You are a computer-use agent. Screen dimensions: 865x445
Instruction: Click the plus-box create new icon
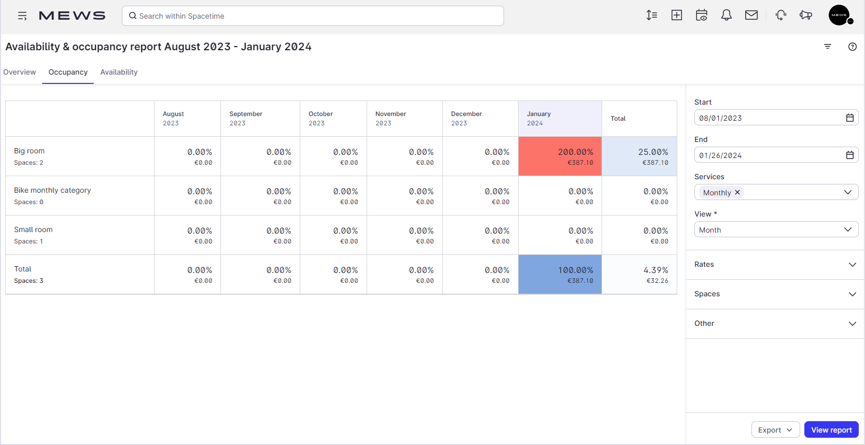677,16
